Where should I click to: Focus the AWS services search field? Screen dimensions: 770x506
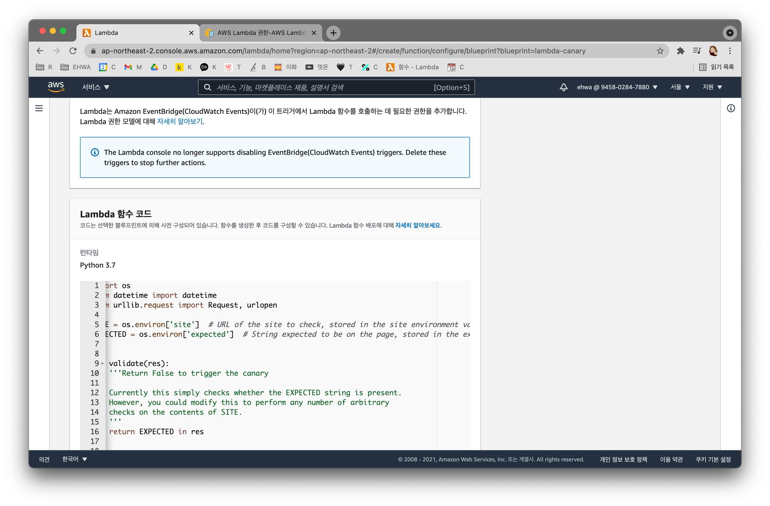click(x=323, y=88)
